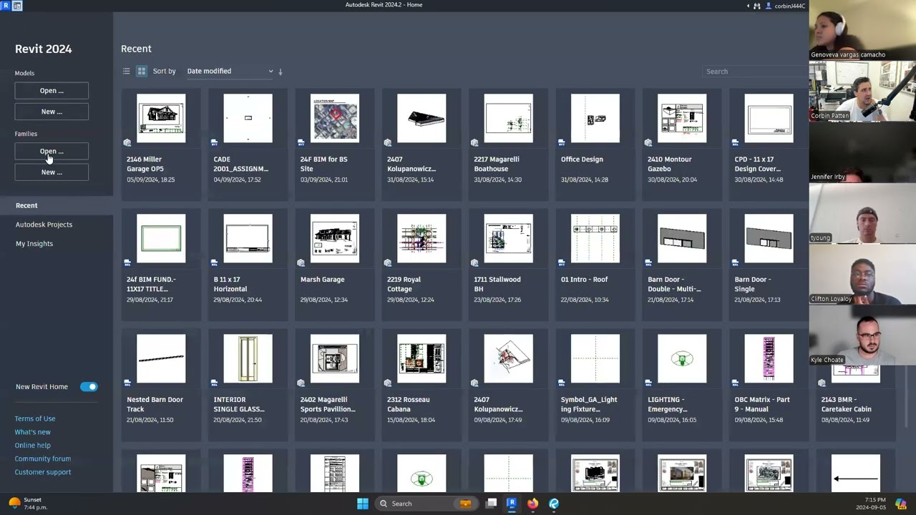
Task: Open the Customer support link
Action: (x=42, y=472)
